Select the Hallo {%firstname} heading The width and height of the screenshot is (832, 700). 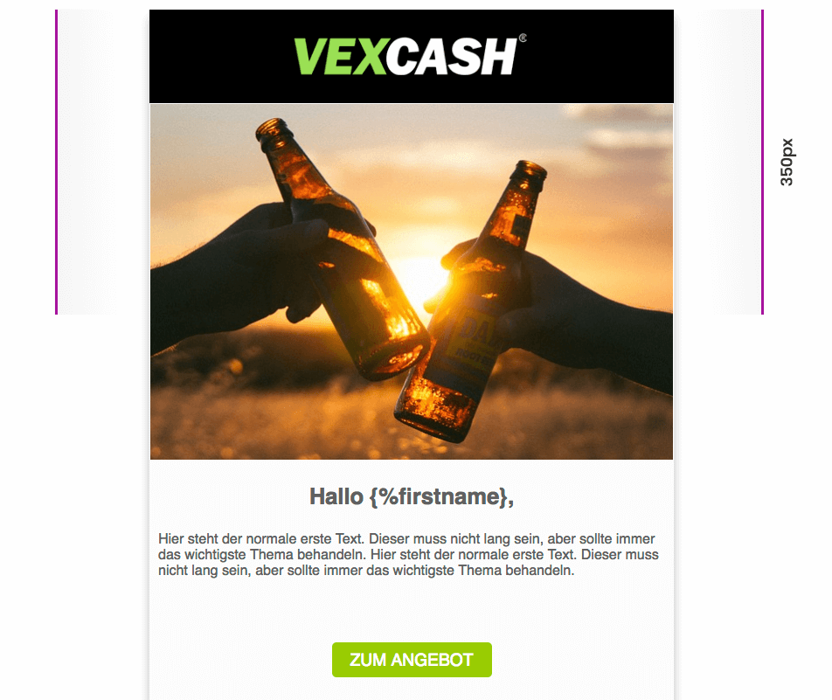412,496
